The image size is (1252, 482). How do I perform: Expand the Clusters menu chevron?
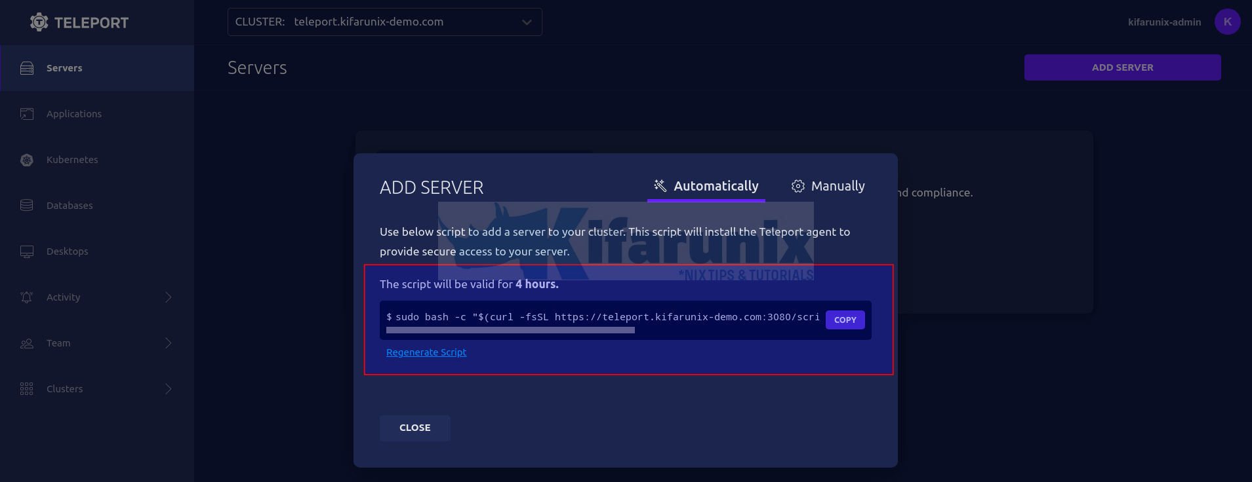click(169, 389)
